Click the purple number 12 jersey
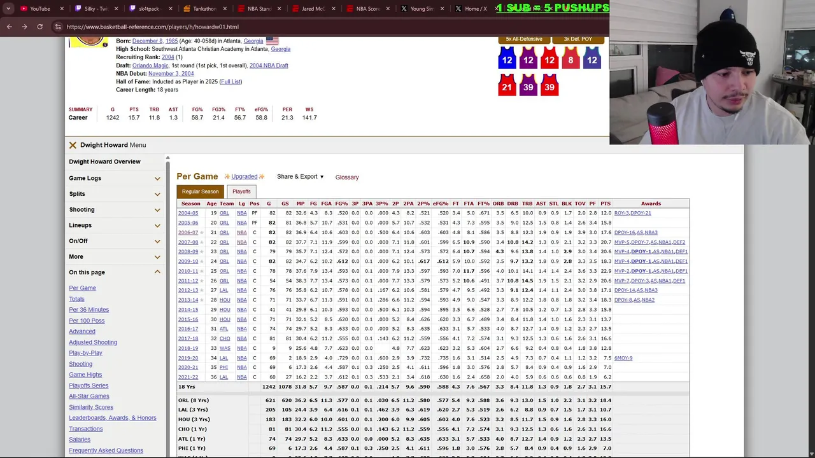 click(528, 59)
